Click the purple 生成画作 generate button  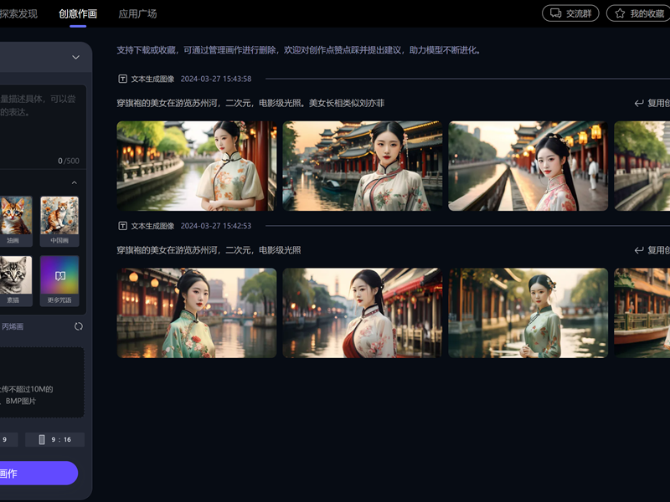click(39, 473)
